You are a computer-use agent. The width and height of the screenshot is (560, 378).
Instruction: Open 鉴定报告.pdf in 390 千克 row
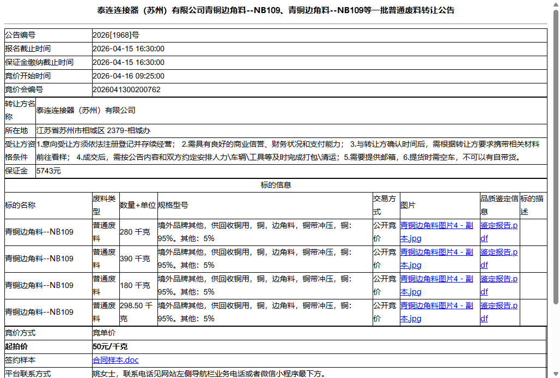coord(498,259)
